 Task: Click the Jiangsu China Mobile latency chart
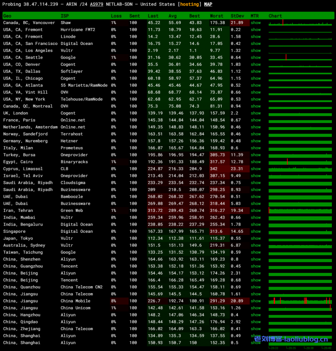coord(300,301)
